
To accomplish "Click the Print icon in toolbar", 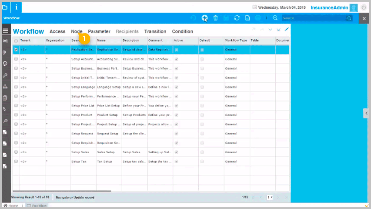I will coord(258,18).
